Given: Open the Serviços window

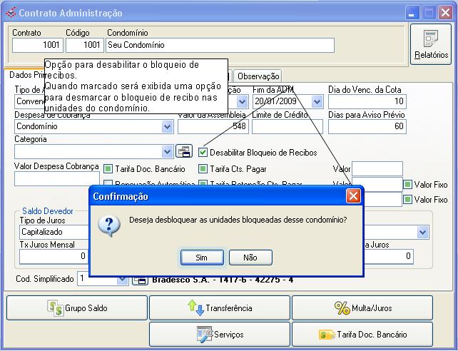Looking at the screenshot, I should 219,334.
